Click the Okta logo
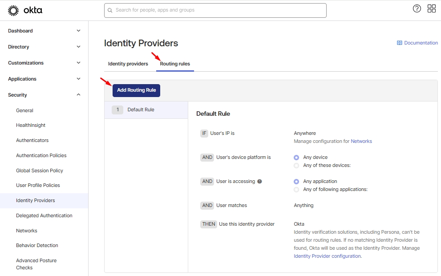This screenshot has height=276, width=441. tap(25, 10)
